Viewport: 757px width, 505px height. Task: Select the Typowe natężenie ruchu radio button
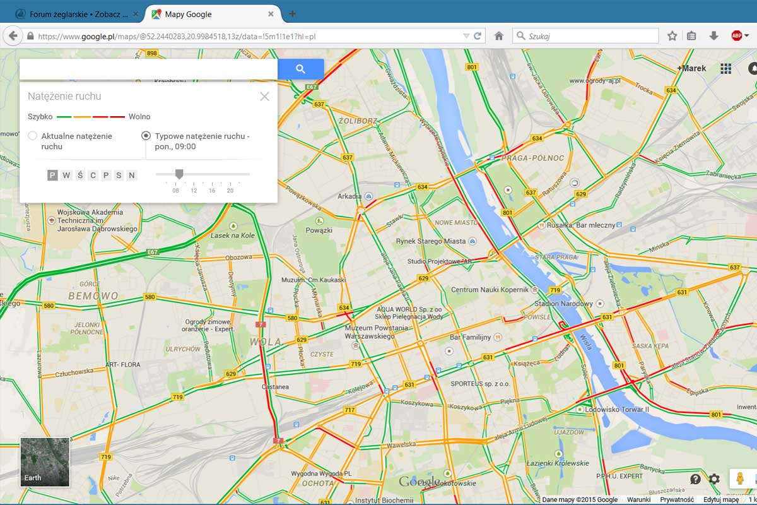[x=146, y=136]
